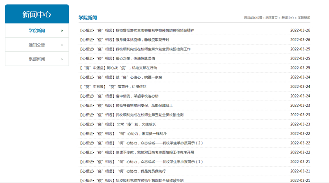Open article 我校学生手抄报展示(2)
Image resolution: width=329 pixels, height=183 pixels.
[141, 143]
